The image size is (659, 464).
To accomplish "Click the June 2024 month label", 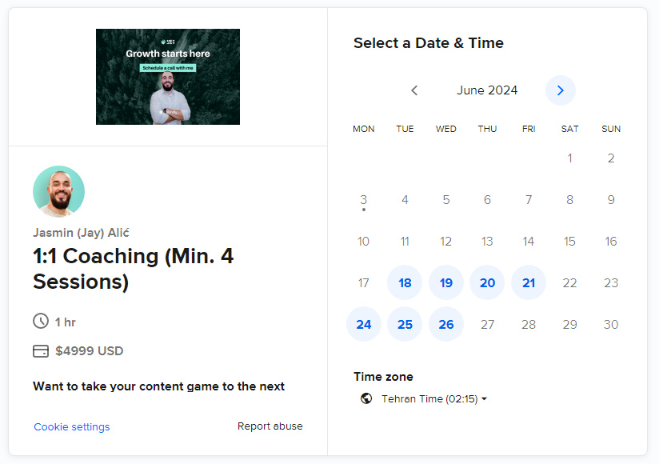I will tap(487, 90).
